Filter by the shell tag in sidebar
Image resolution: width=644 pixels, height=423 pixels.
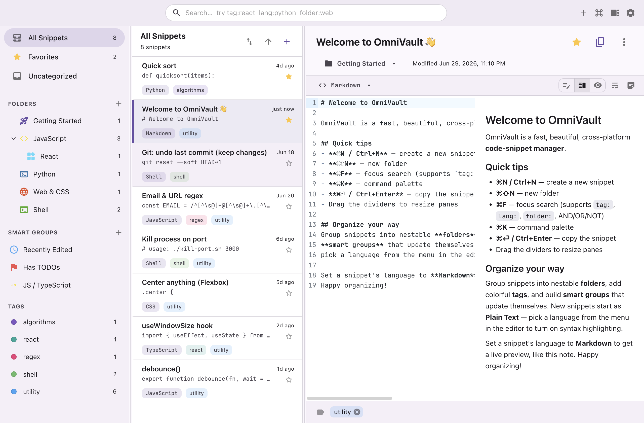64,374
